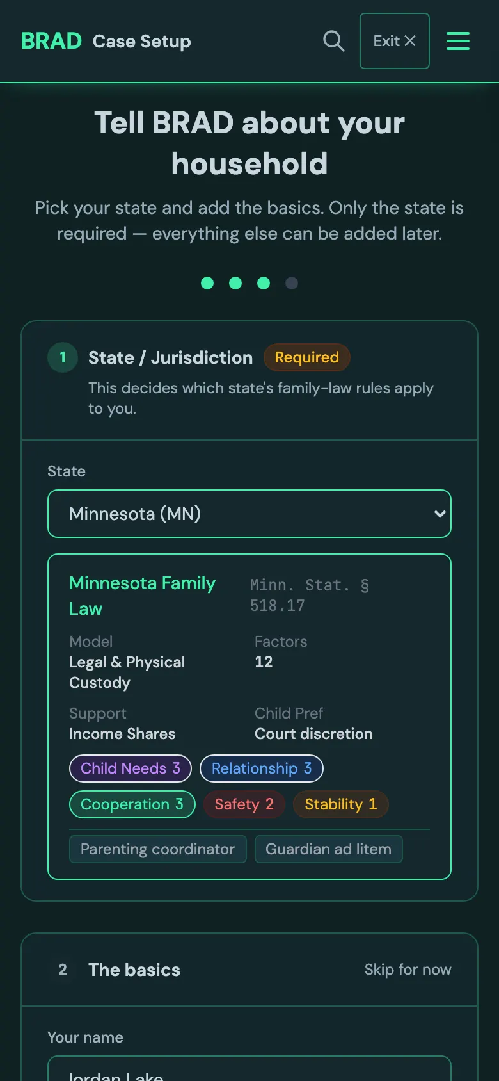
Task: Toggle the Cooperation 3 chip
Action: click(132, 804)
